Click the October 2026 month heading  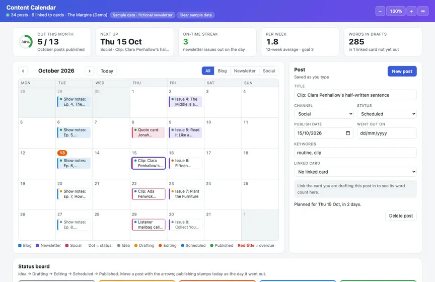tap(56, 71)
